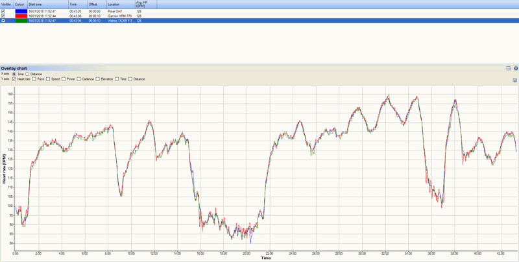Click the blue colour swatch for Polar OH1
Screen dimensions: 519x262
[x=21, y=11]
